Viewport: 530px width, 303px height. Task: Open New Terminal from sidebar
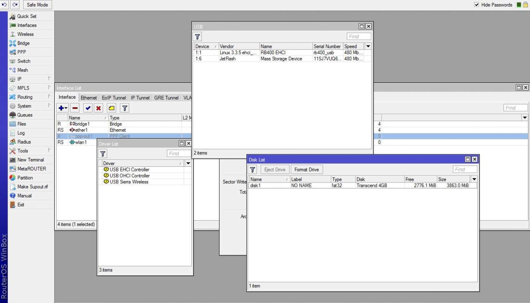(30, 160)
